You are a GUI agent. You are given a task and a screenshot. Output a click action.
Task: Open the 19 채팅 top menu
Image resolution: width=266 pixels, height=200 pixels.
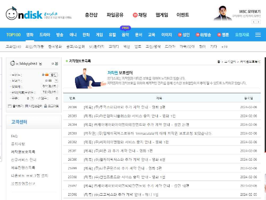(x=140, y=15)
